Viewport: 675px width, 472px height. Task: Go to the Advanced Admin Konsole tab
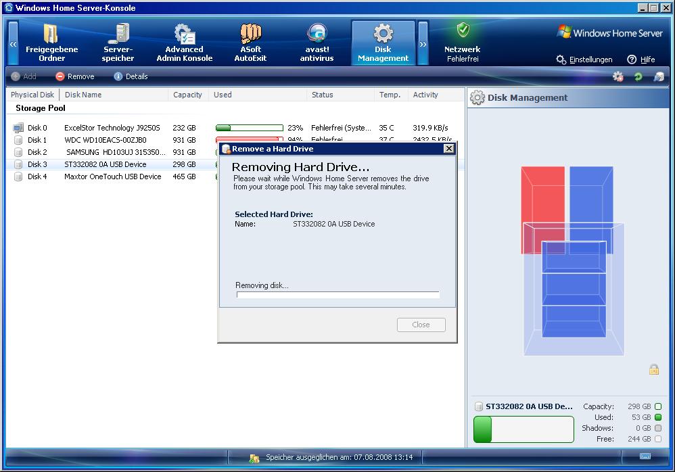click(x=184, y=43)
